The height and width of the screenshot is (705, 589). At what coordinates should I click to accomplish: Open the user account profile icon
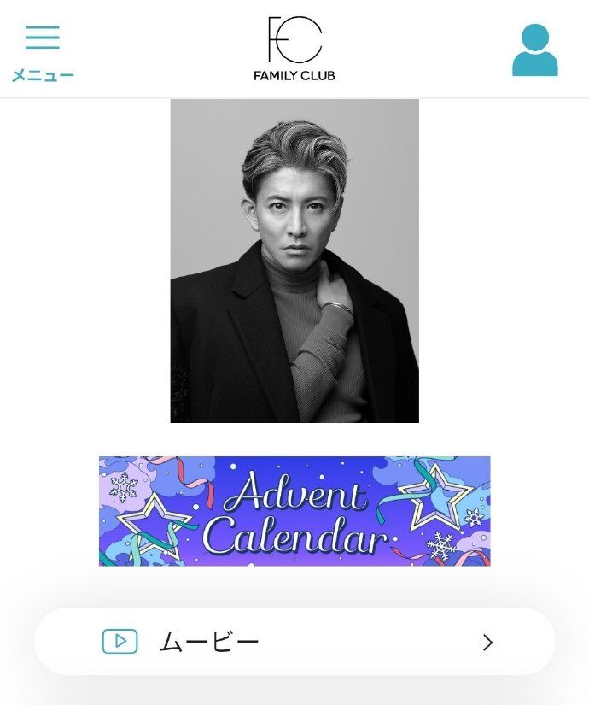click(x=535, y=50)
